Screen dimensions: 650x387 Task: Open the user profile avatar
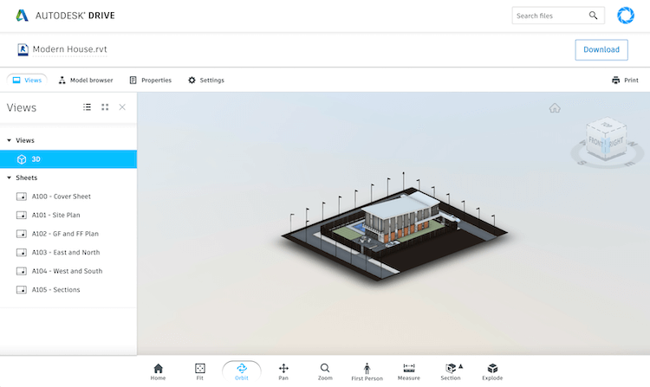[x=626, y=16]
